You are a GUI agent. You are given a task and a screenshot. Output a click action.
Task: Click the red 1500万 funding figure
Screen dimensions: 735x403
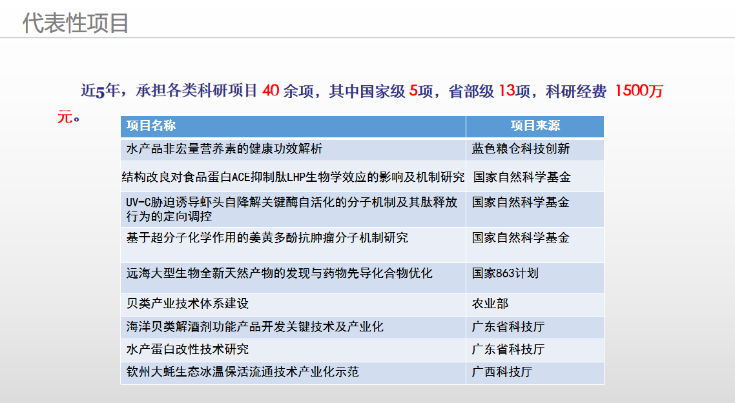[x=639, y=90]
